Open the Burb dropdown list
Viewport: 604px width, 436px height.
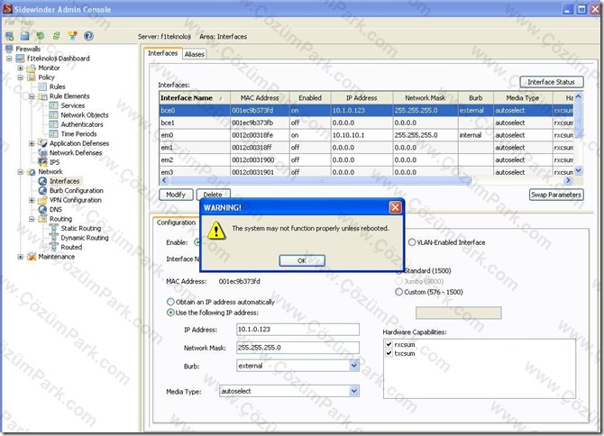coord(354,366)
